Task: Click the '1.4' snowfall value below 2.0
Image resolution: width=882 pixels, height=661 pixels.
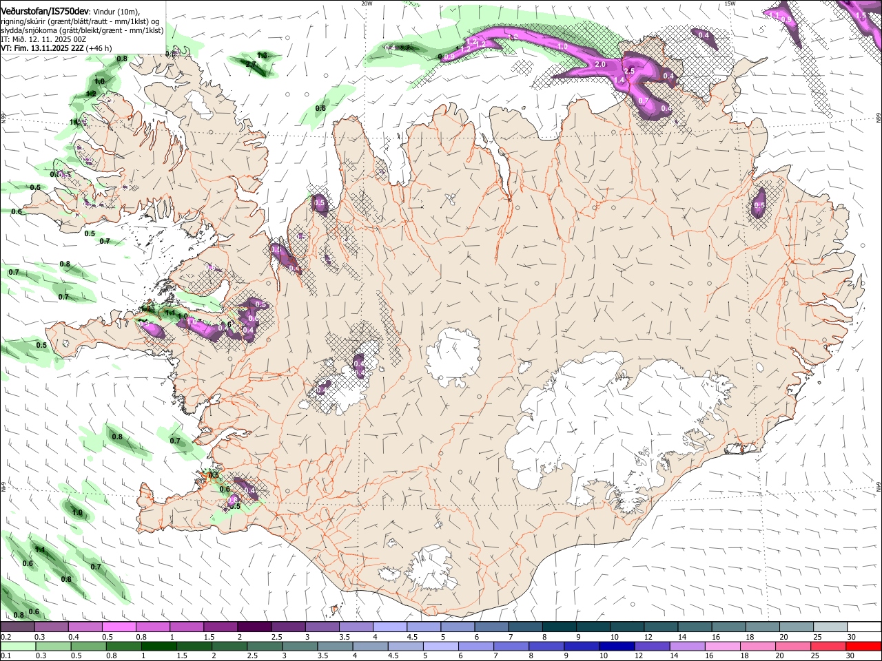Action: point(619,81)
